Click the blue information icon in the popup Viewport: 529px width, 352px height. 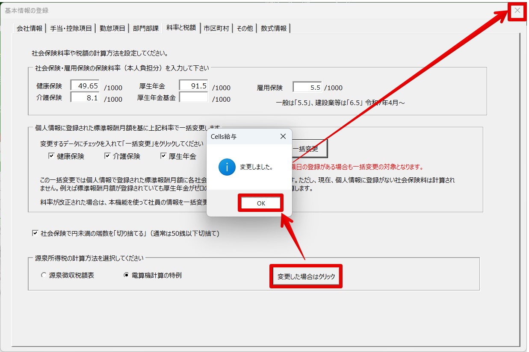(x=227, y=167)
